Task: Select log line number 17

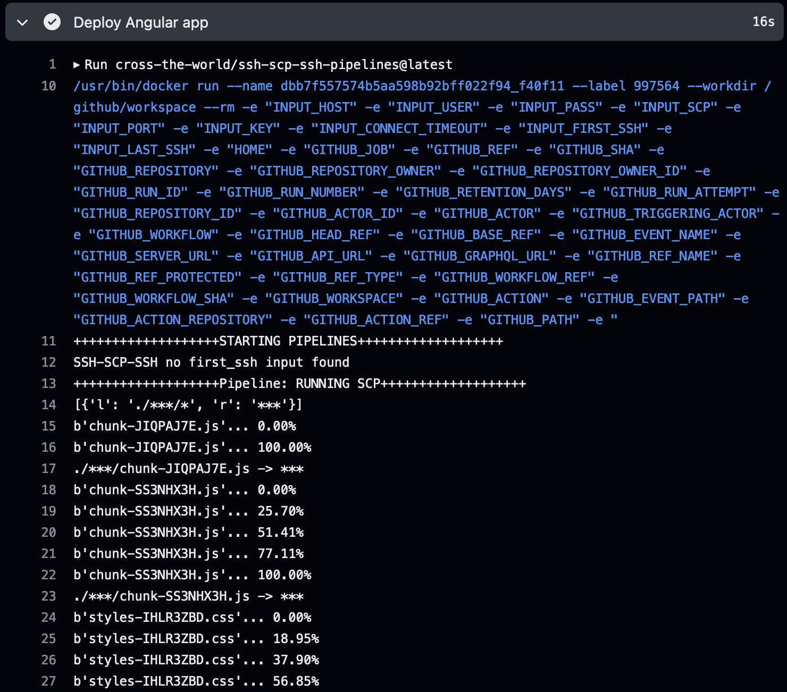Action: [x=48, y=468]
